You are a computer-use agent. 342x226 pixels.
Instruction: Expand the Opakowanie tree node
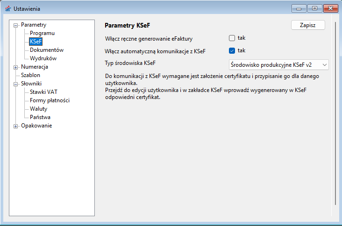[16, 126]
